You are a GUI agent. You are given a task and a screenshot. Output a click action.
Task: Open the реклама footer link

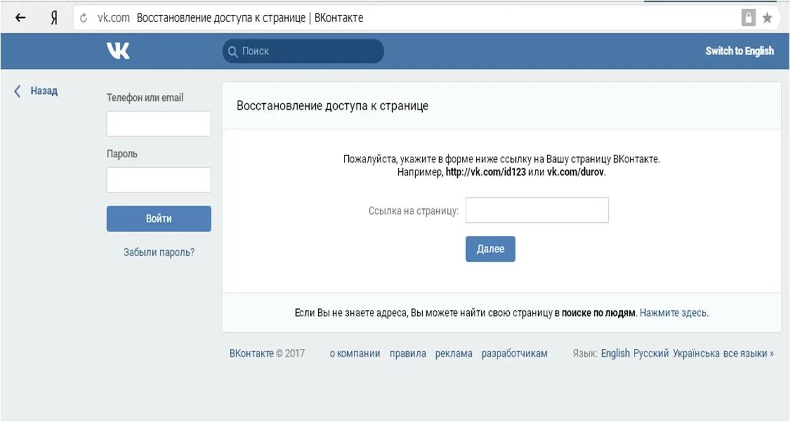[454, 353]
